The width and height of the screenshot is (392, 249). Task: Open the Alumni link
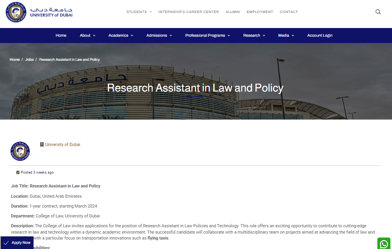click(x=233, y=12)
